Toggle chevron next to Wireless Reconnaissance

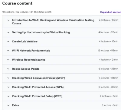click(8, 60)
